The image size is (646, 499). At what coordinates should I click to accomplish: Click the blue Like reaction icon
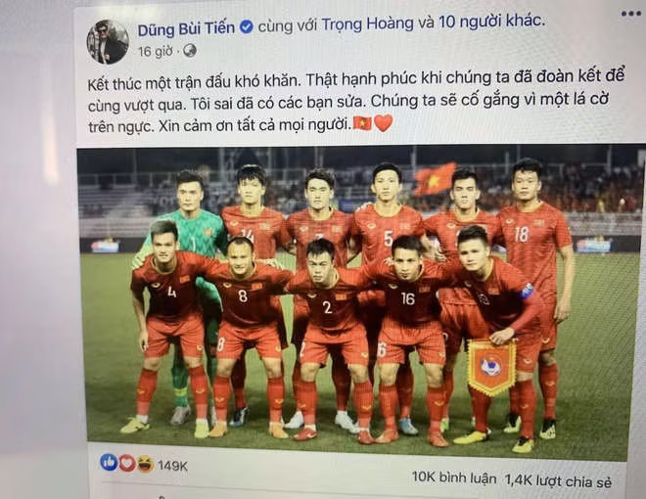coord(109,462)
